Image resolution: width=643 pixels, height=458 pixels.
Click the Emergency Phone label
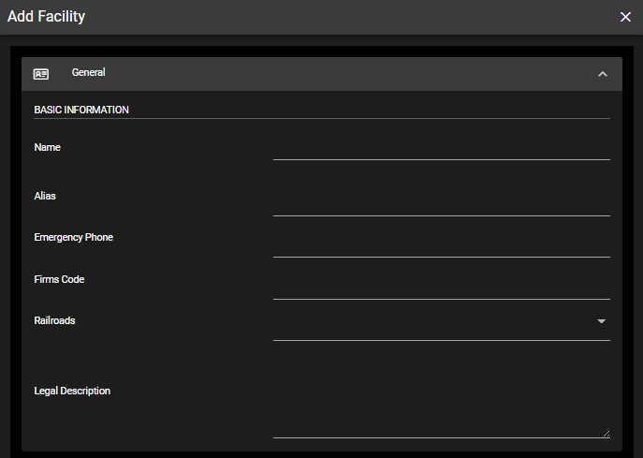click(x=73, y=238)
